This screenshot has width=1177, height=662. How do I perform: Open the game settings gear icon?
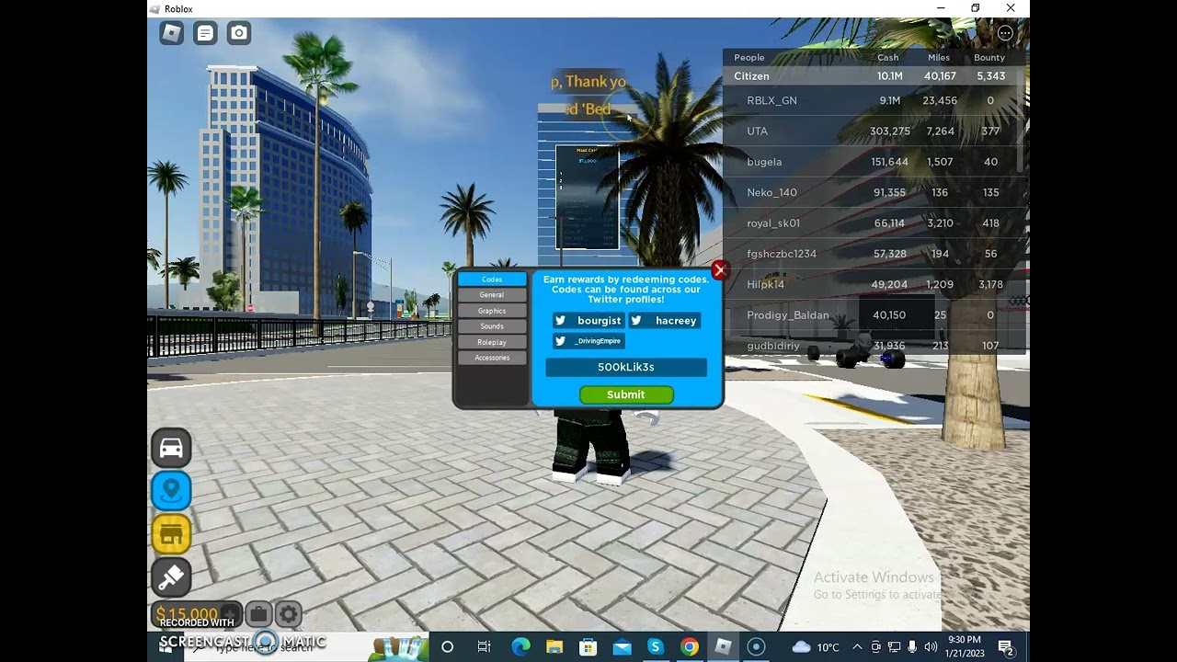(x=289, y=614)
